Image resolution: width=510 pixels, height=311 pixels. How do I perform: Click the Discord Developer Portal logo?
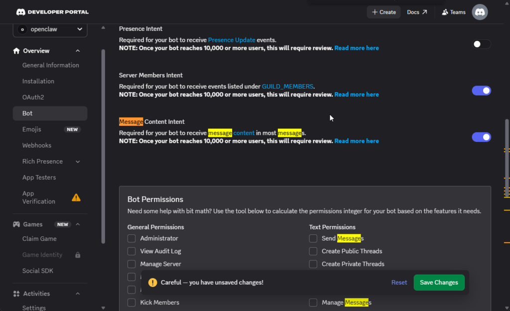click(x=52, y=12)
